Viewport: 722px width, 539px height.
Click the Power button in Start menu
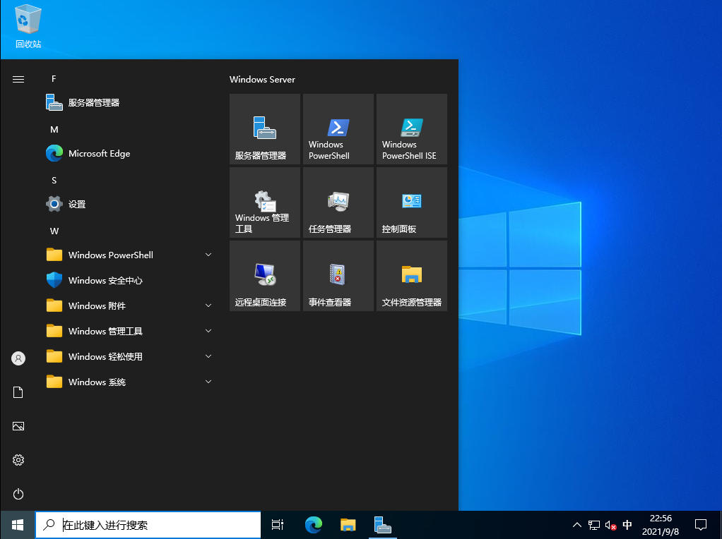(x=18, y=494)
